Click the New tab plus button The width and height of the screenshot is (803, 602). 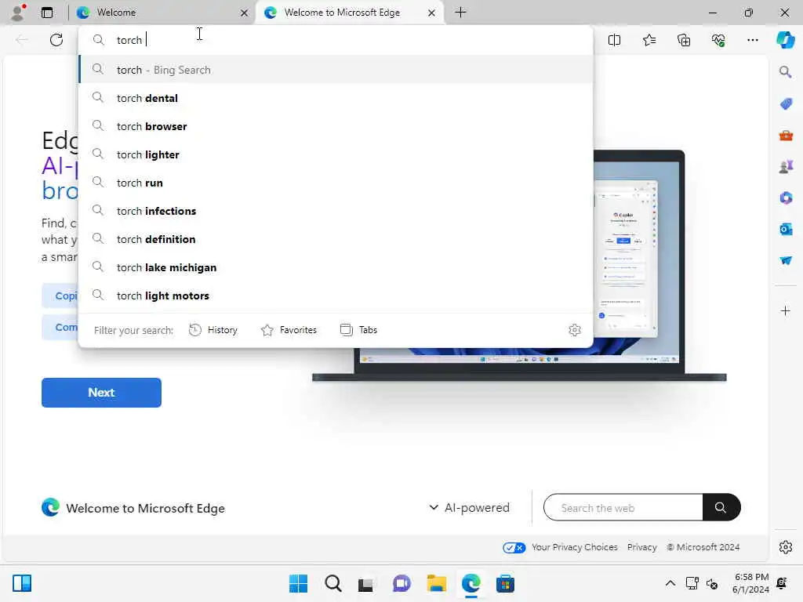pyautogui.click(x=460, y=13)
